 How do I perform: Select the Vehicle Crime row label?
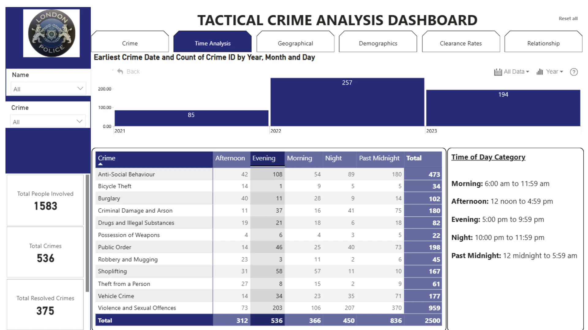[116, 296]
